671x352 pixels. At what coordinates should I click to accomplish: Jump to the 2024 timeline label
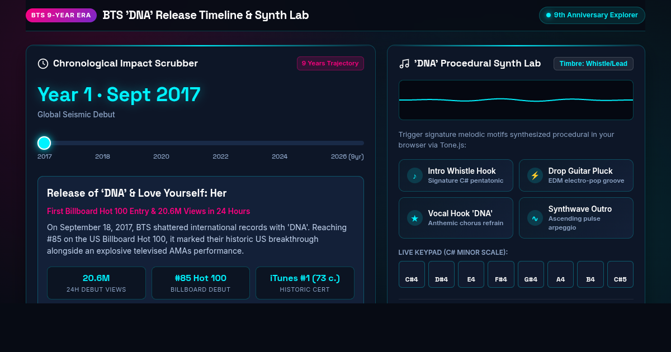pos(280,156)
